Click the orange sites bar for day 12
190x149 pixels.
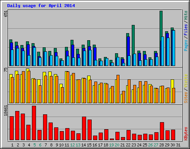[x=73, y=88]
